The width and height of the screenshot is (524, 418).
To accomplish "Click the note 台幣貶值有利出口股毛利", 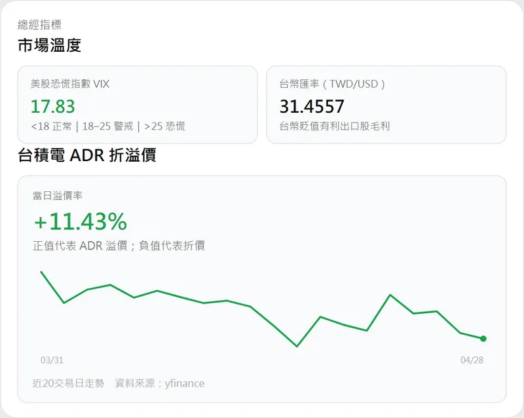I will pos(335,126).
